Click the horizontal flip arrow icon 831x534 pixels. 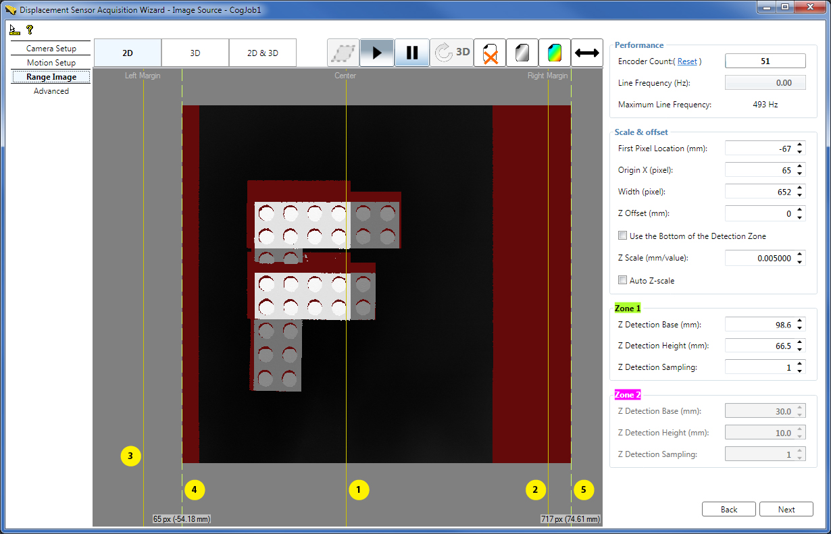pyautogui.click(x=586, y=53)
